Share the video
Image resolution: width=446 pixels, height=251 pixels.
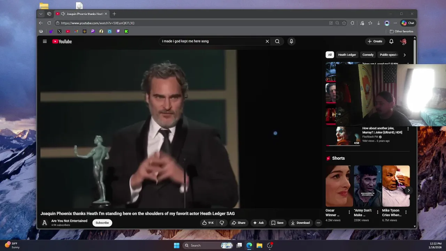pyautogui.click(x=239, y=223)
